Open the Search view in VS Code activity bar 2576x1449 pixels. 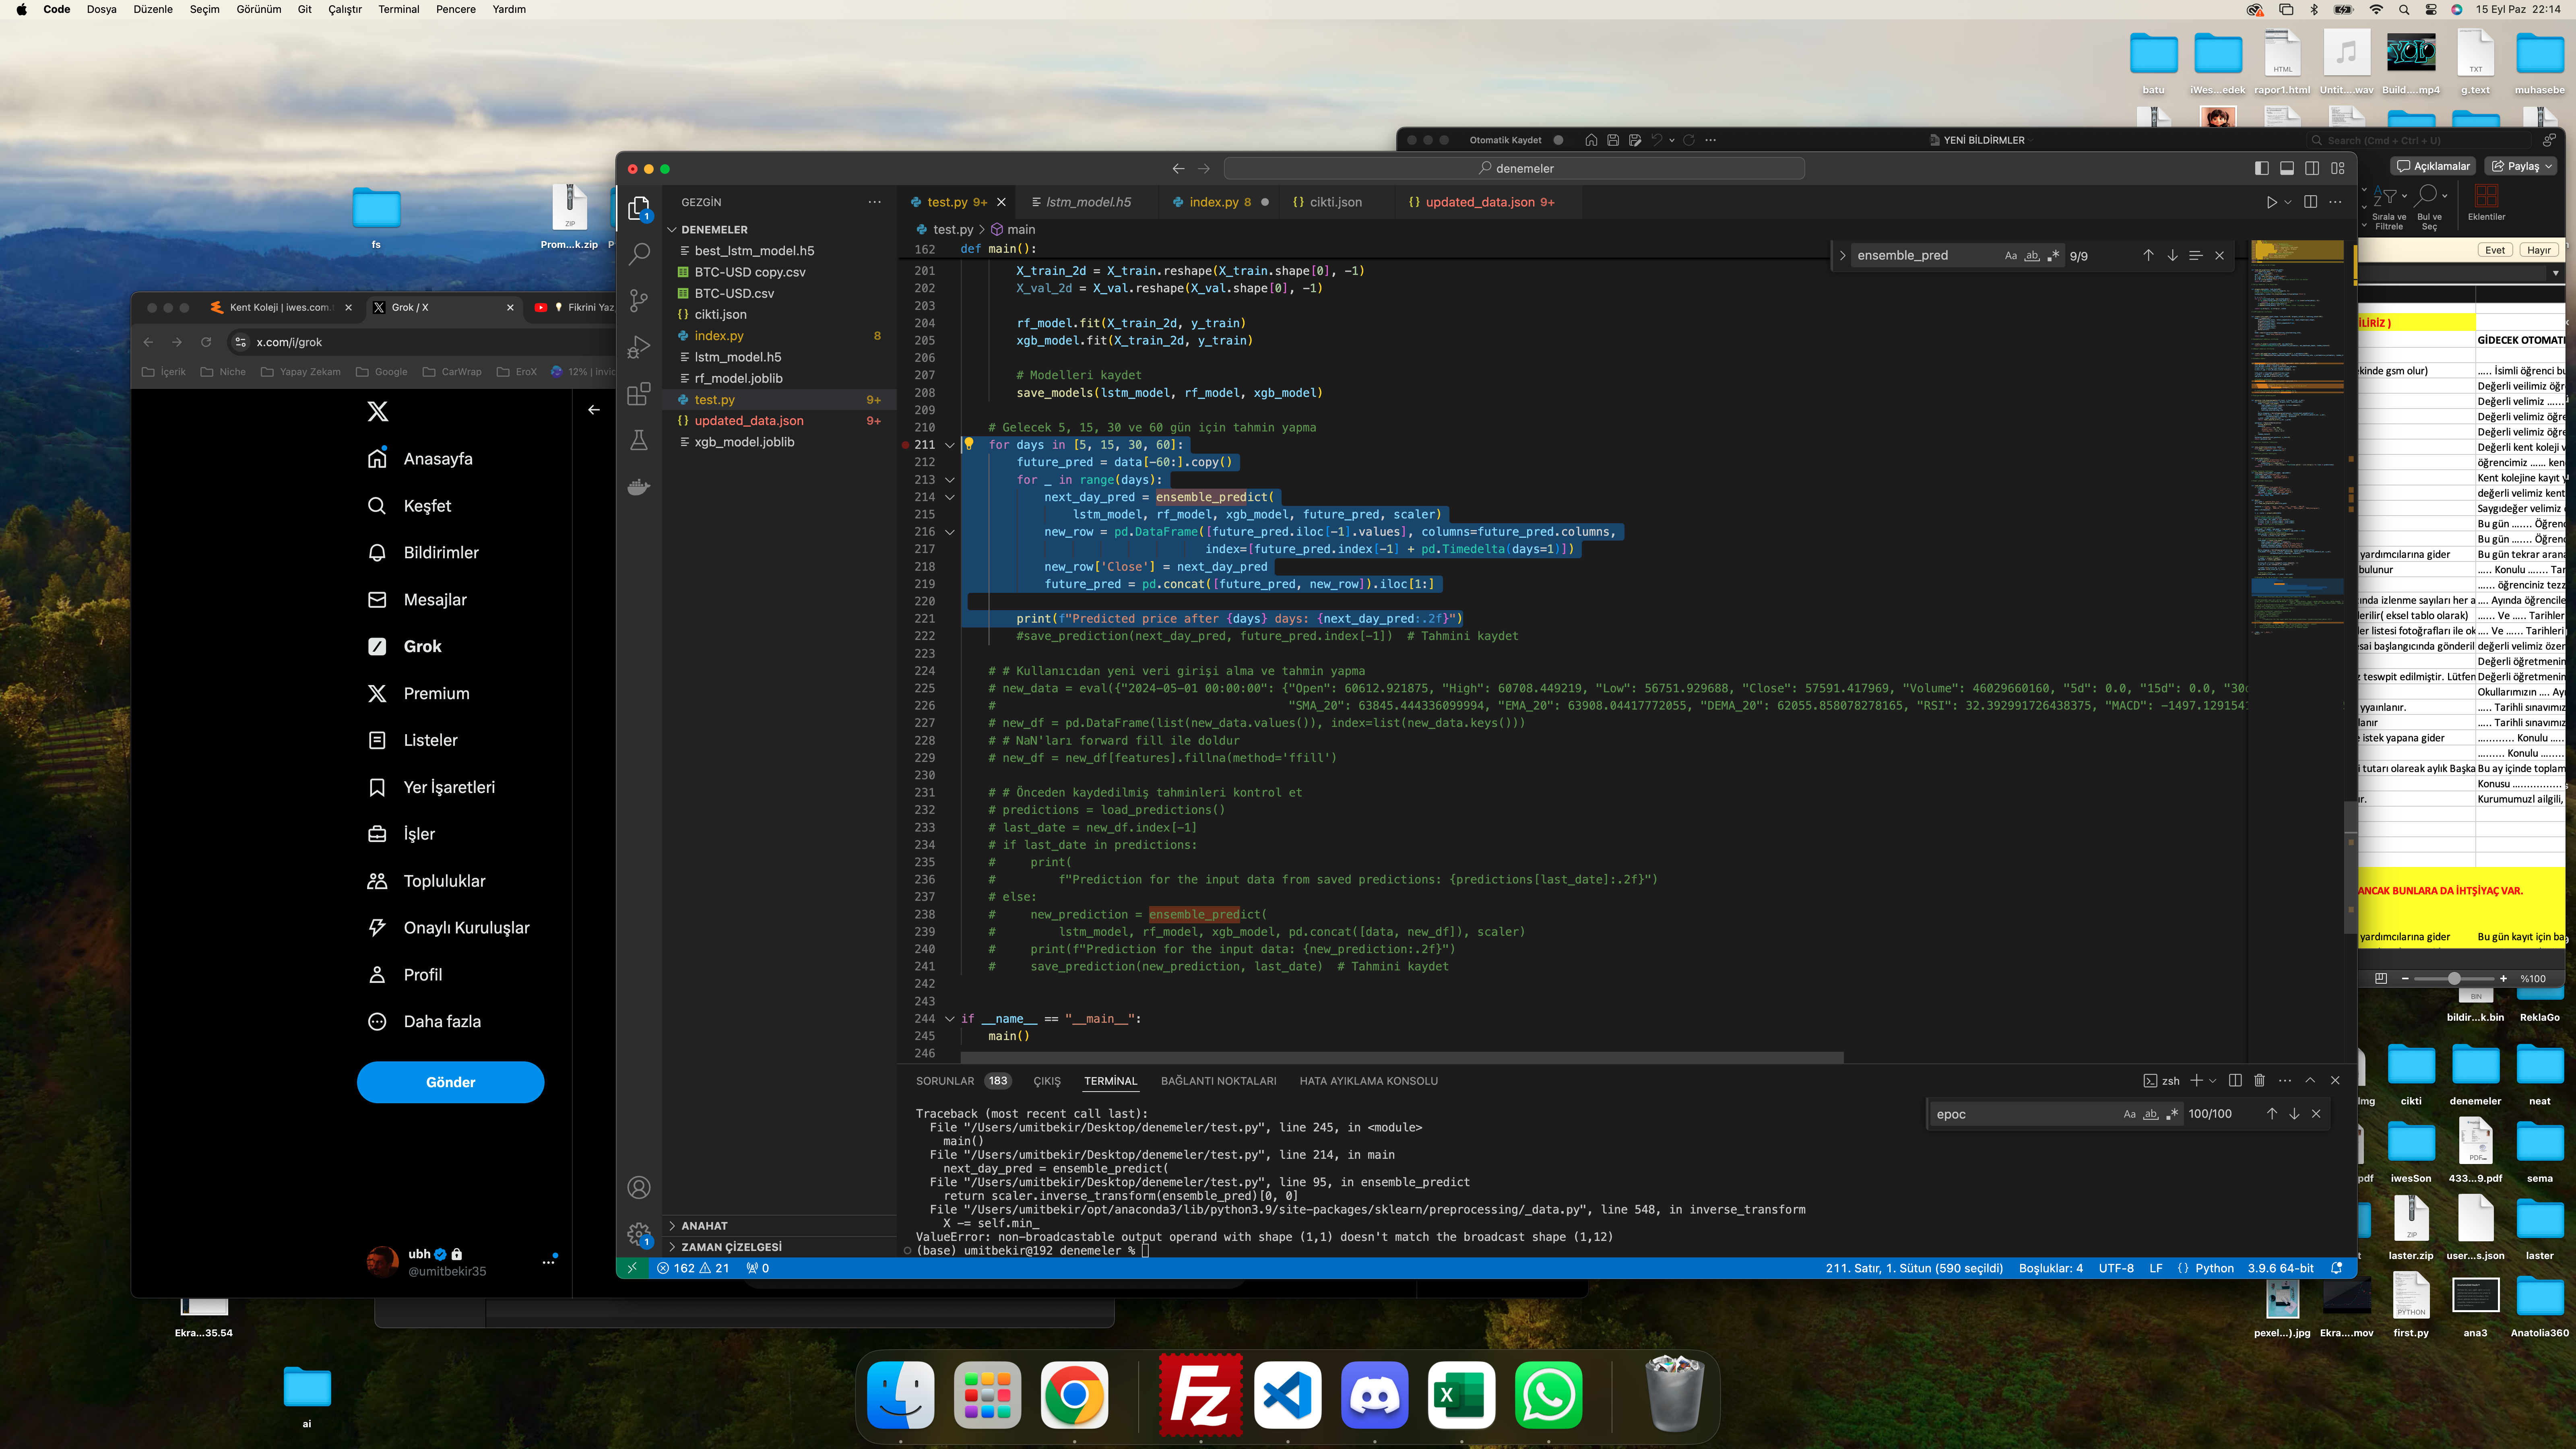click(639, 254)
